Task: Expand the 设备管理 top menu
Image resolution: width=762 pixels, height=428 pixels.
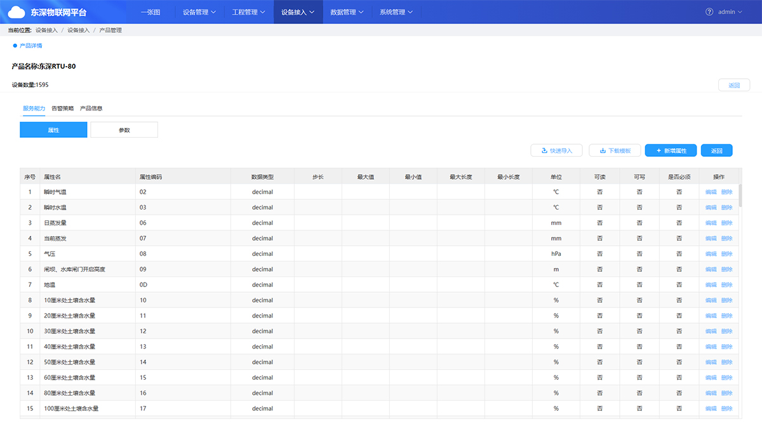Action: (199, 11)
